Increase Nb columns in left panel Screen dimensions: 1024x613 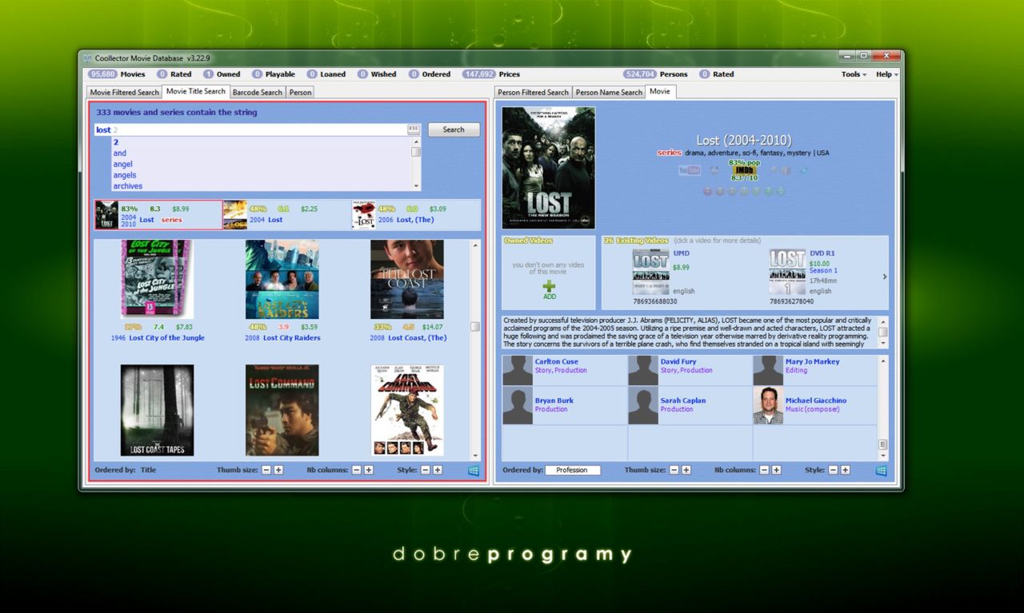(x=369, y=470)
